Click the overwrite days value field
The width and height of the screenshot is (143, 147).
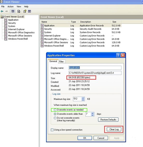(88, 114)
